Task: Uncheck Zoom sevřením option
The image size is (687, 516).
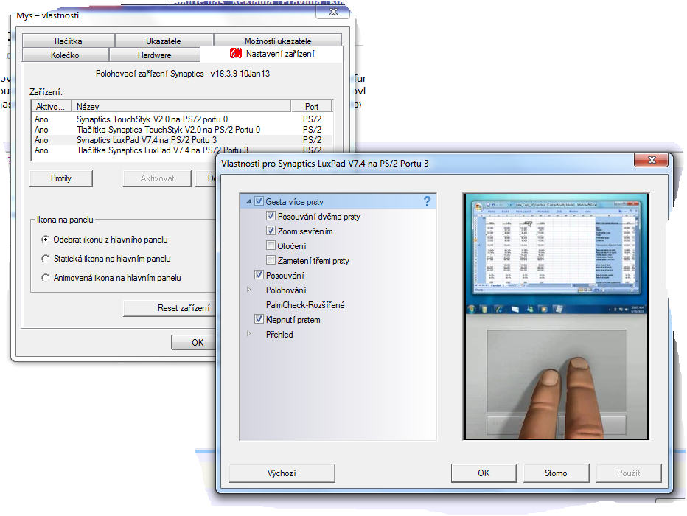Action: tap(271, 231)
